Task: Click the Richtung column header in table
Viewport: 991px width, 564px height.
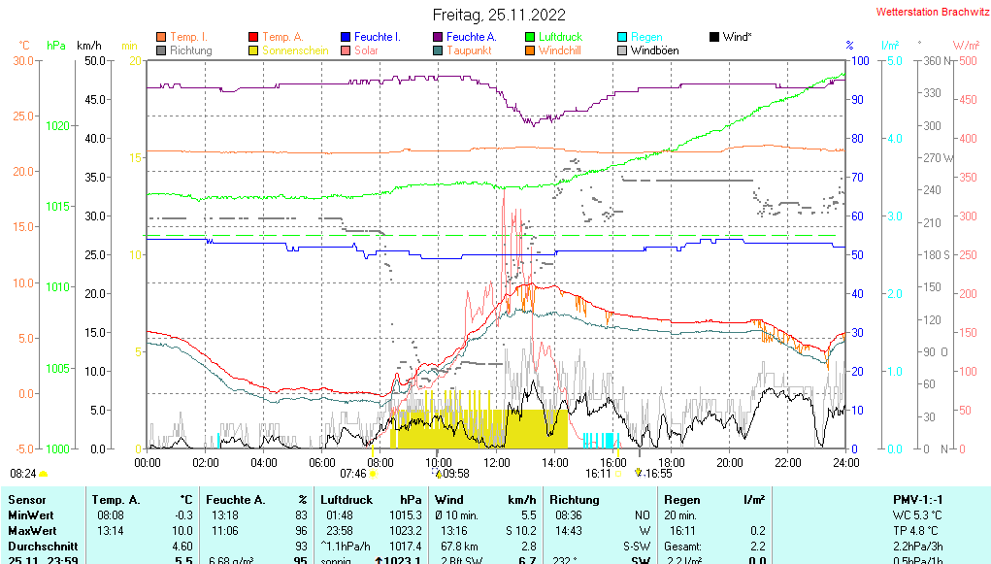Action: pos(574,499)
